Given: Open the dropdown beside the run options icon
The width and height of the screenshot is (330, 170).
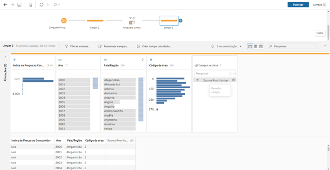Looking at the screenshot, I should click(x=59, y=5).
